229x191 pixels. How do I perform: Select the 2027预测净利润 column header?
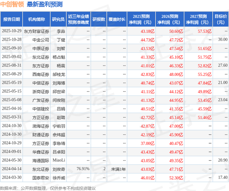[198, 19]
